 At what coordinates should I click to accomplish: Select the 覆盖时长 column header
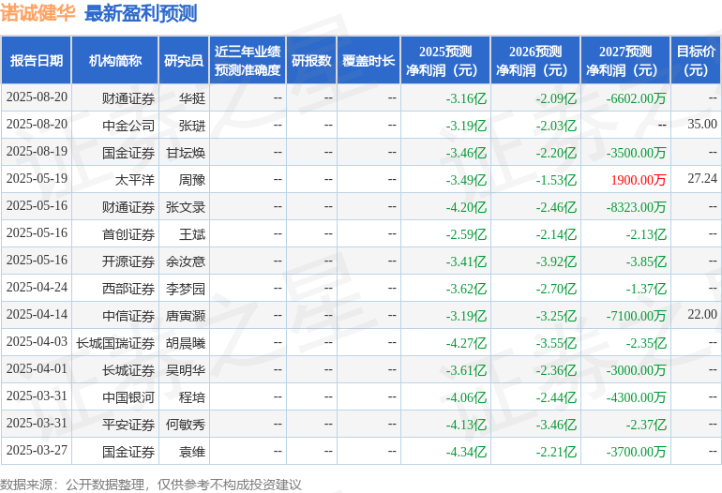click(369, 60)
